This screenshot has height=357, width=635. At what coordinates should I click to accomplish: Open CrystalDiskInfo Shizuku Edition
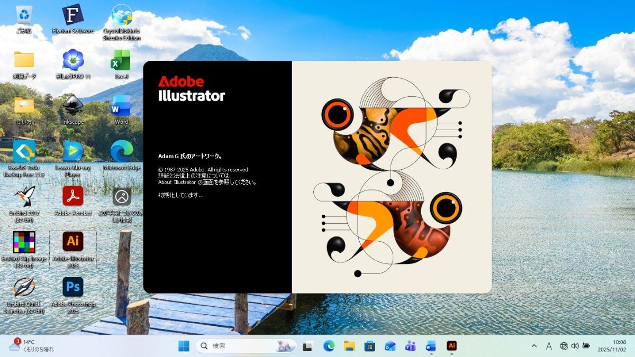tap(121, 15)
